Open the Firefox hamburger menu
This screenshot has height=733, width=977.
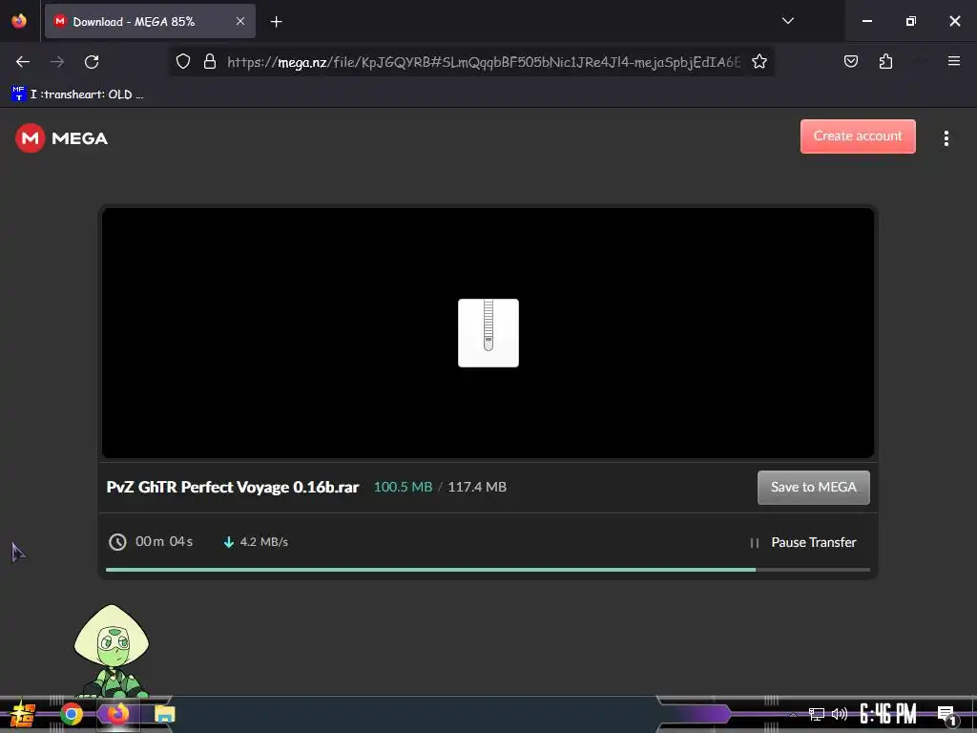953,61
